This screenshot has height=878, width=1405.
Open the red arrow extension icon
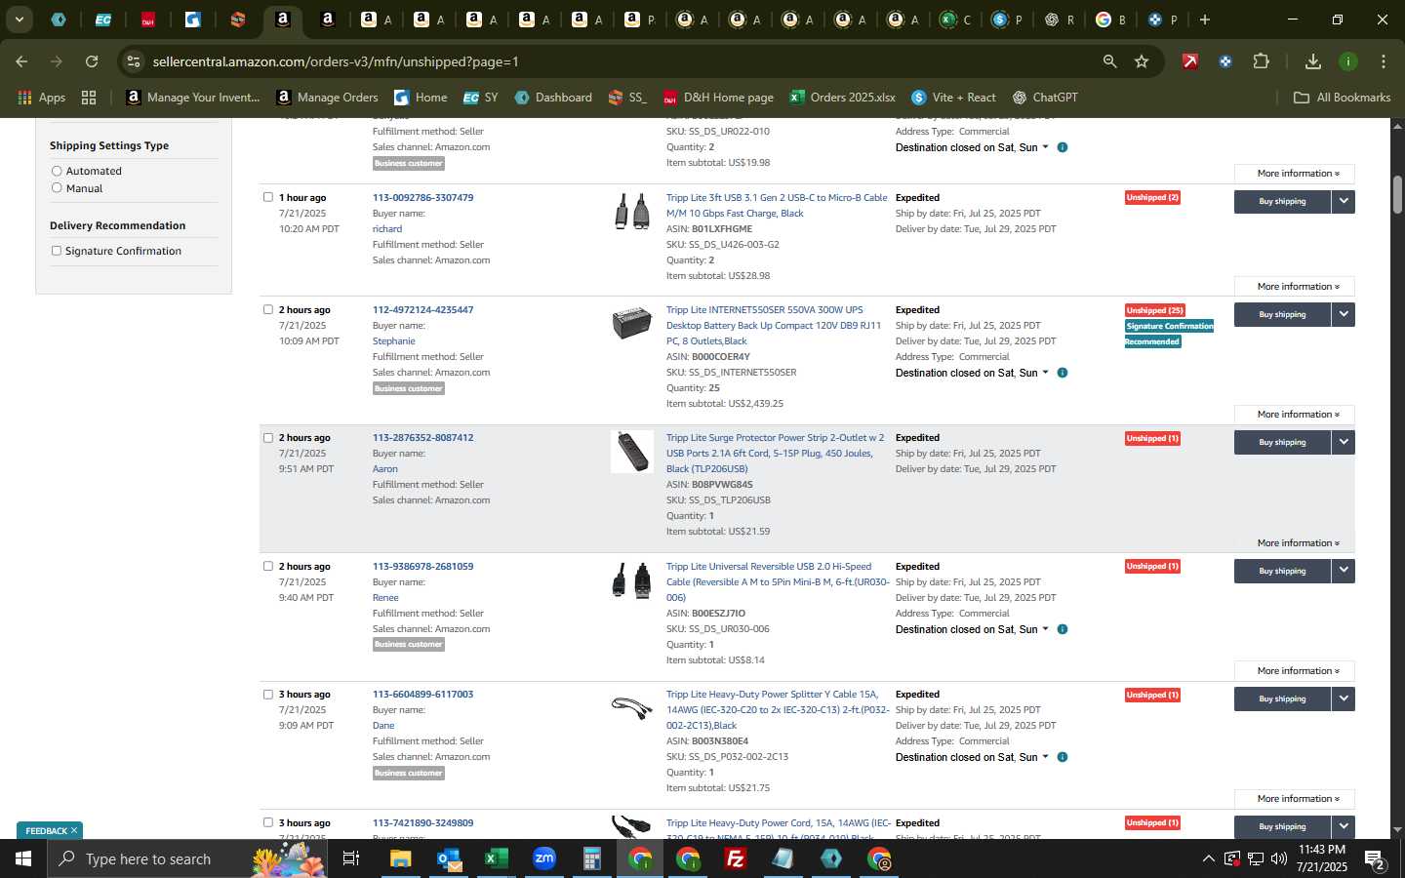pos(1190,61)
